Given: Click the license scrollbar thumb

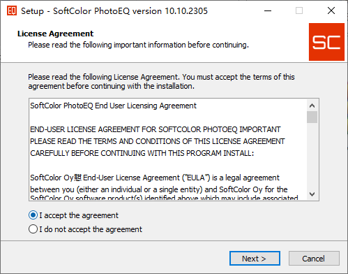Looking at the screenshot, I should coord(312,117).
